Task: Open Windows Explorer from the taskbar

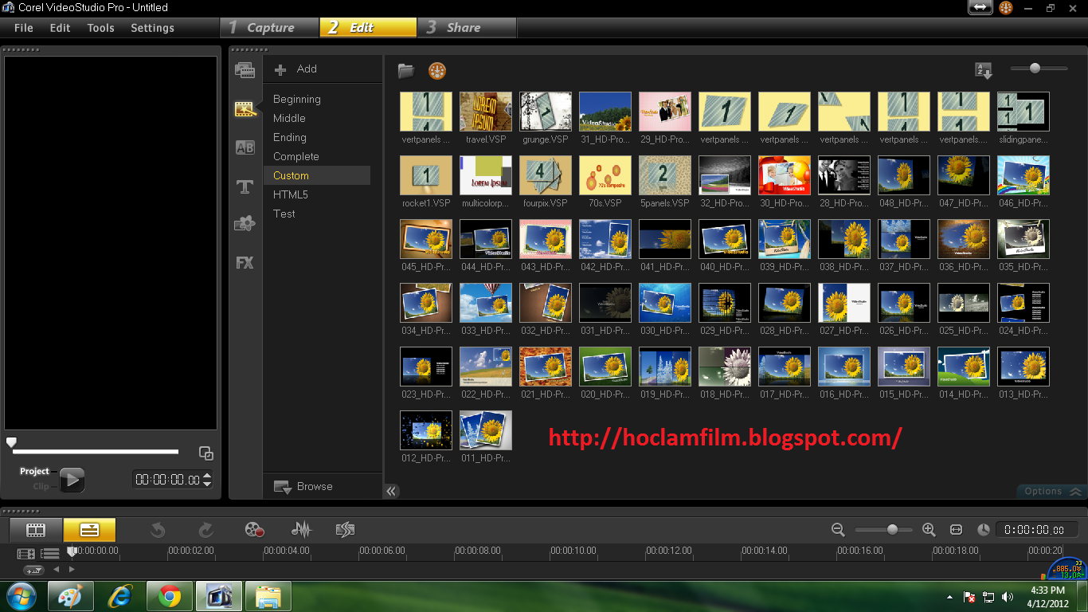Action: tap(268, 596)
